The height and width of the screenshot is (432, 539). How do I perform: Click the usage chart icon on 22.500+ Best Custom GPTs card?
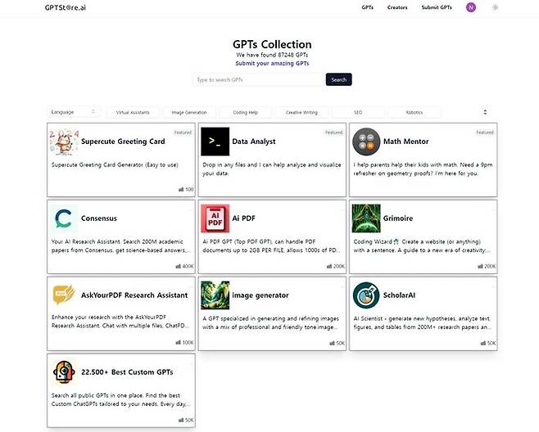click(x=181, y=420)
